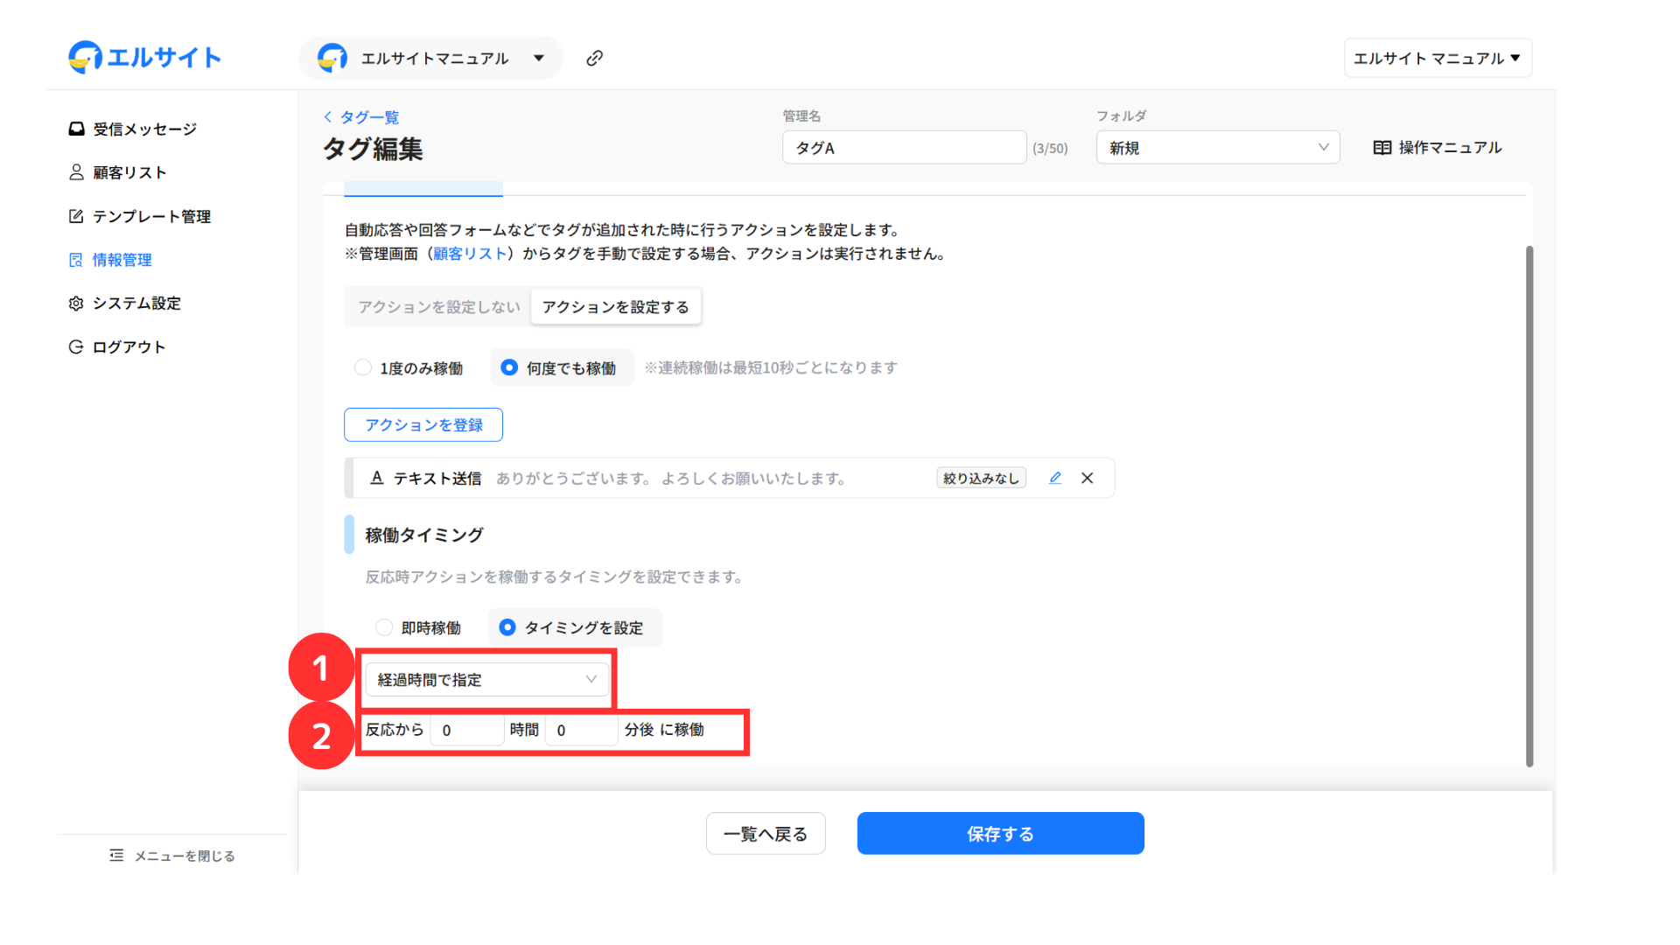
Task: Expand the 経過時間で指定 dropdown
Action: (x=486, y=680)
